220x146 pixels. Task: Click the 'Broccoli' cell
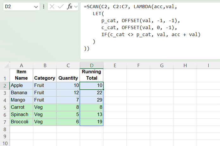pyautogui.click(x=21, y=122)
